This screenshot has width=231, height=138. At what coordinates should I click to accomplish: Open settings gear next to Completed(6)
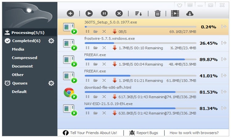coord(51,41)
